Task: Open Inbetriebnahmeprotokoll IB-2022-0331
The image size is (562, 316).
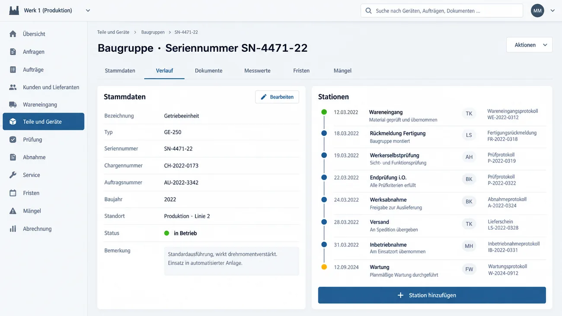Action: (514, 247)
